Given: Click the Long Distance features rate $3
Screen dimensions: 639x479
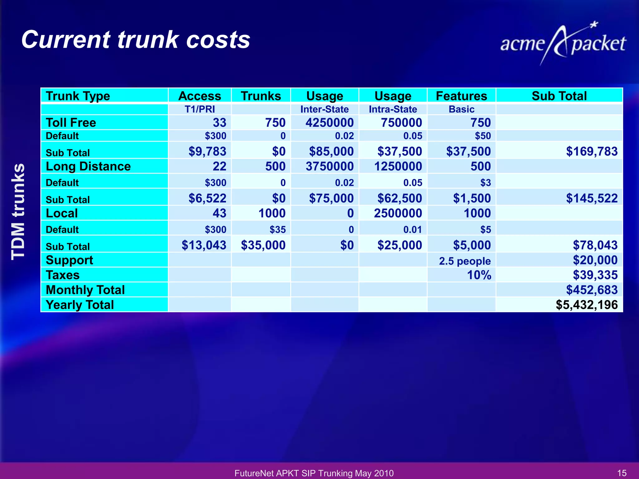Looking at the screenshot, I should click(485, 183).
